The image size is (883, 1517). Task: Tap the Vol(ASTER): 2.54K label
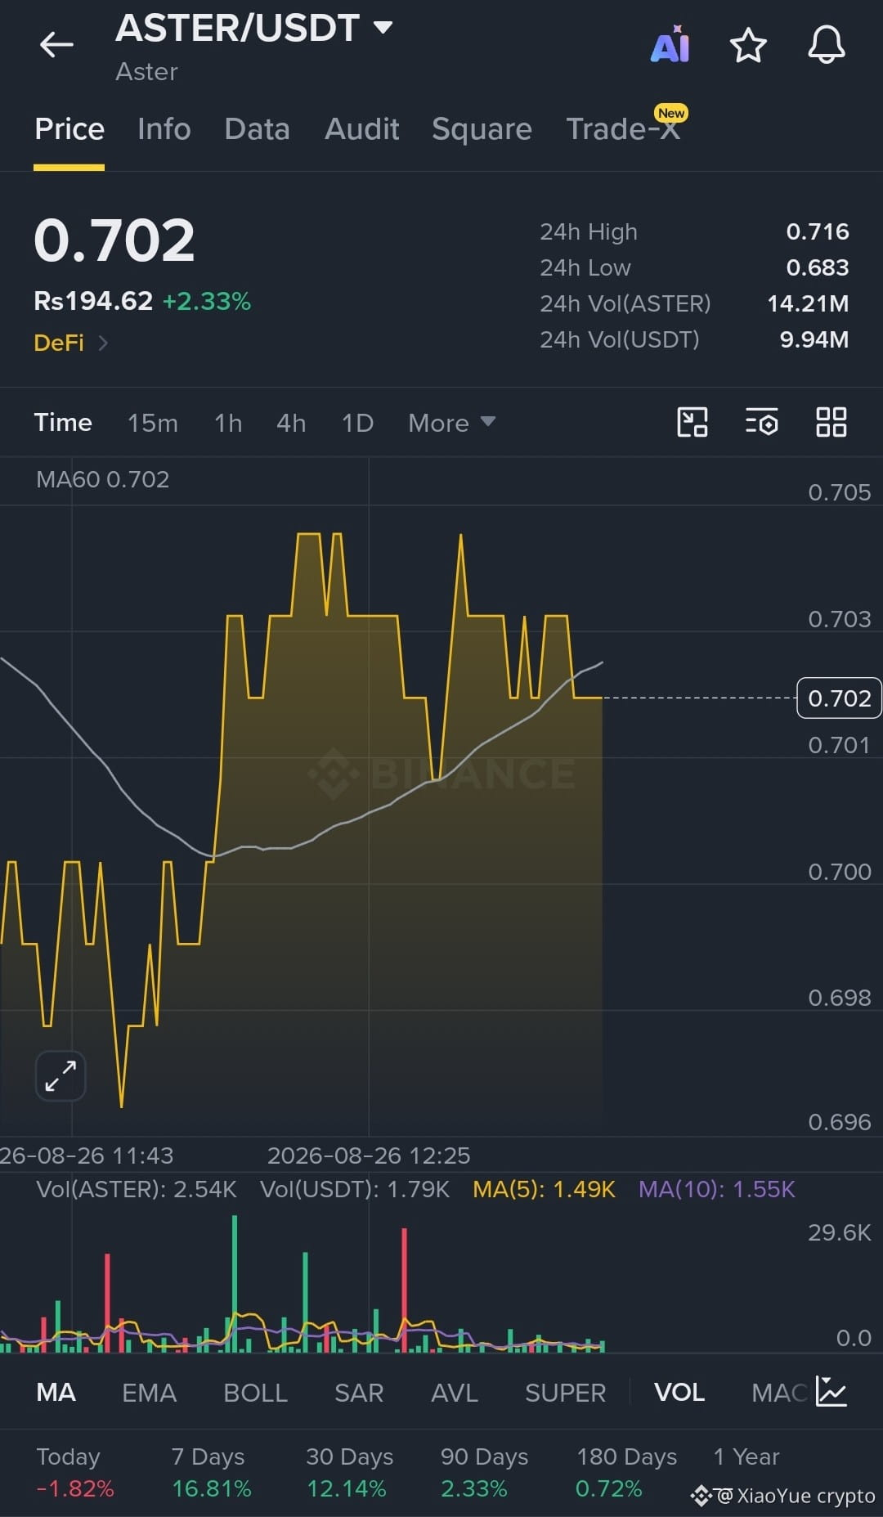[137, 1189]
